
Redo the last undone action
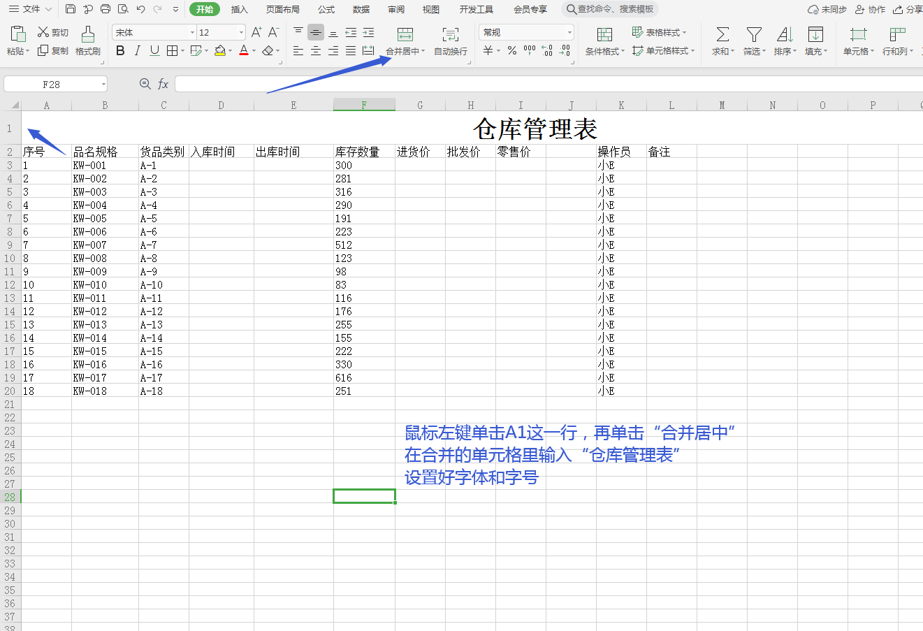tap(158, 9)
